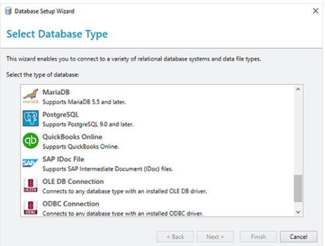Click the MariaDB seal logo icon

(30, 96)
